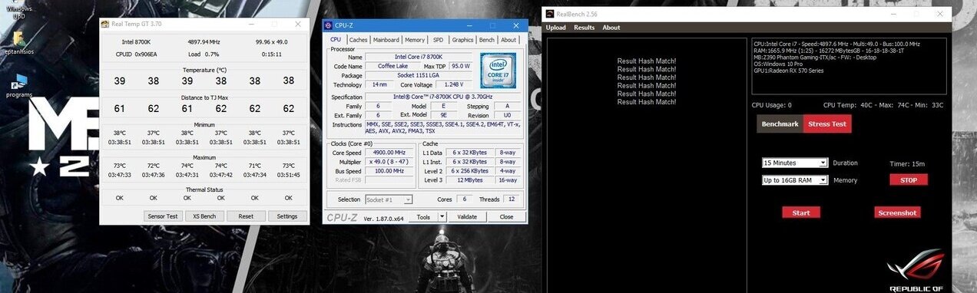Switch to the Memory tab in CPU-Z
The image size is (977, 293).
[x=415, y=40]
